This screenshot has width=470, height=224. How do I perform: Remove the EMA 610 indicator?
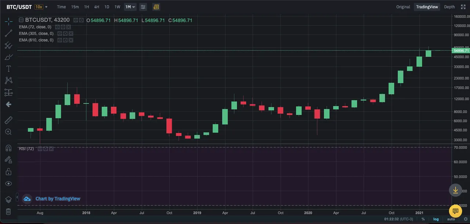pyautogui.click(x=71, y=40)
